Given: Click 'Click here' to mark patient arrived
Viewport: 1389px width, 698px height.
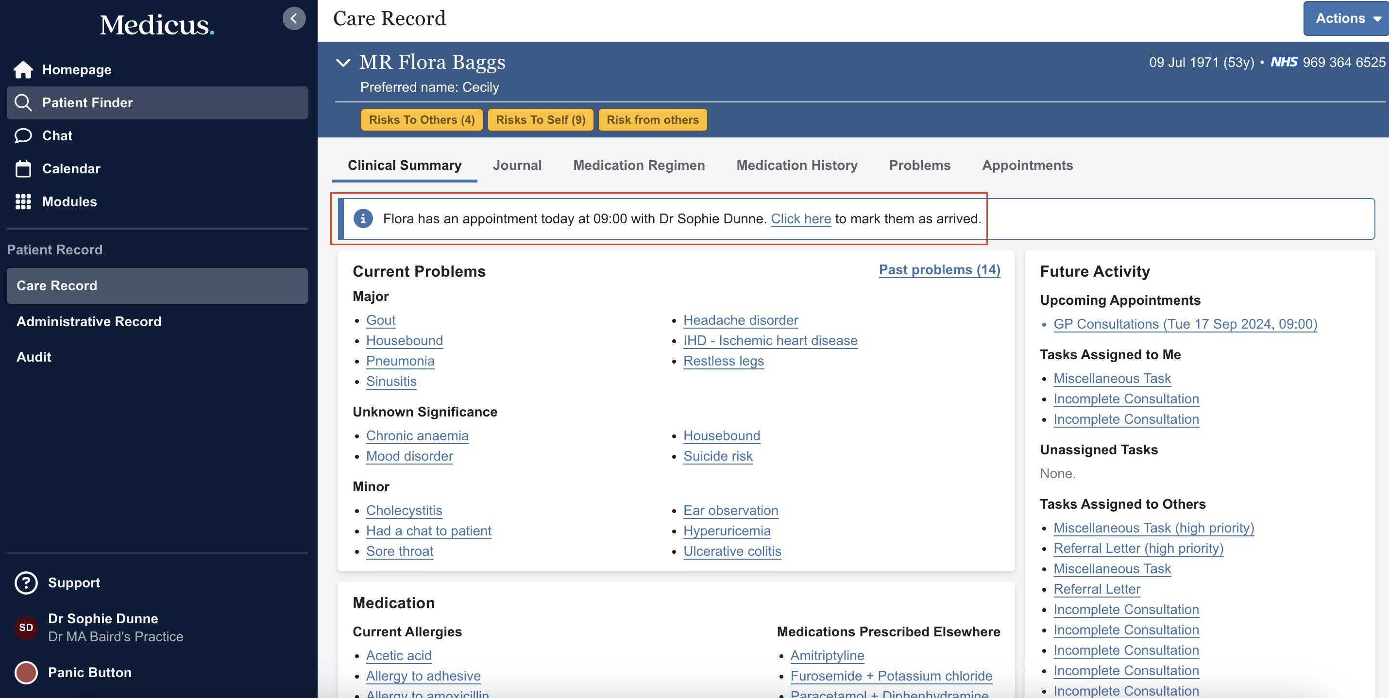Looking at the screenshot, I should [800, 218].
